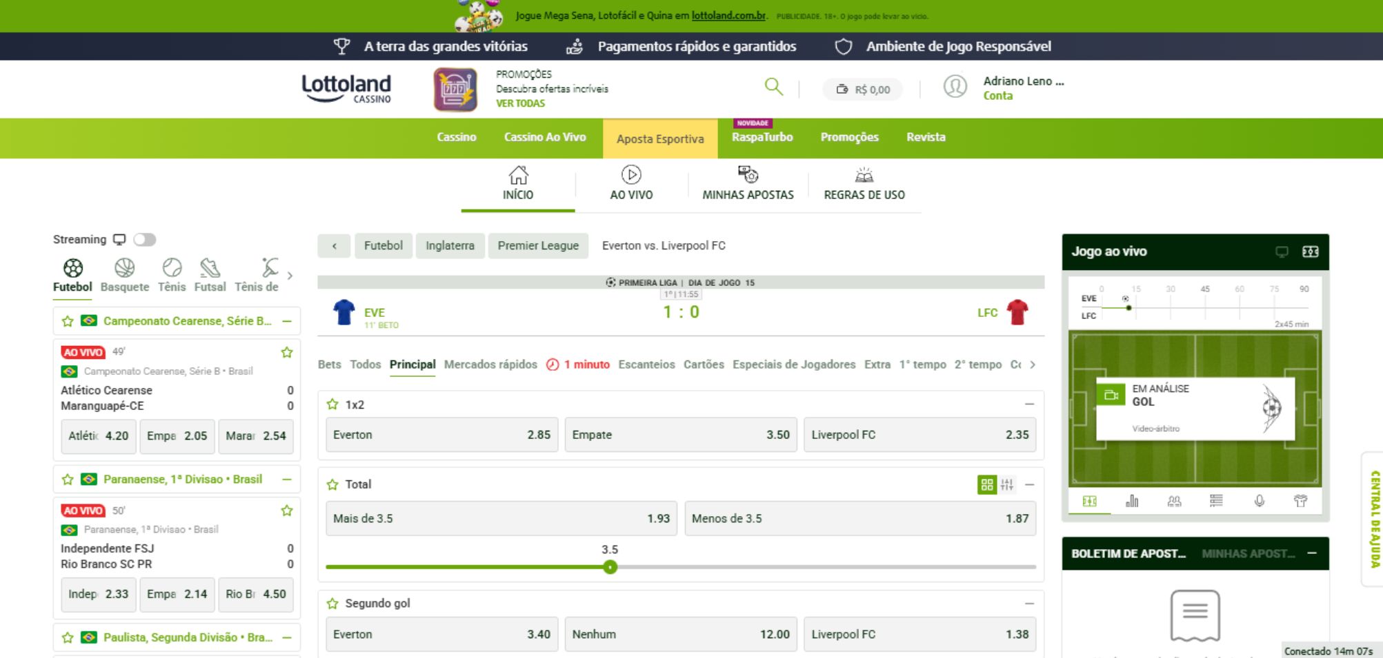This screenshot has height=658, width=1383.
Task: Select the Futebol sport icon
Action: pyautogui.click(x=72, y=268)
